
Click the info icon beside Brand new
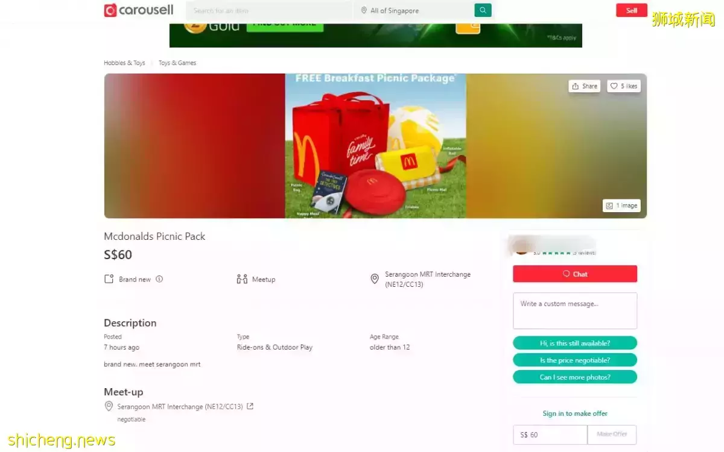click(x=159, y=279)
